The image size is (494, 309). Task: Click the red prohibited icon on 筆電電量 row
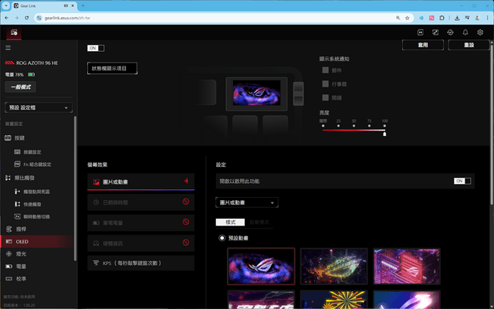(x=186, y=222)
